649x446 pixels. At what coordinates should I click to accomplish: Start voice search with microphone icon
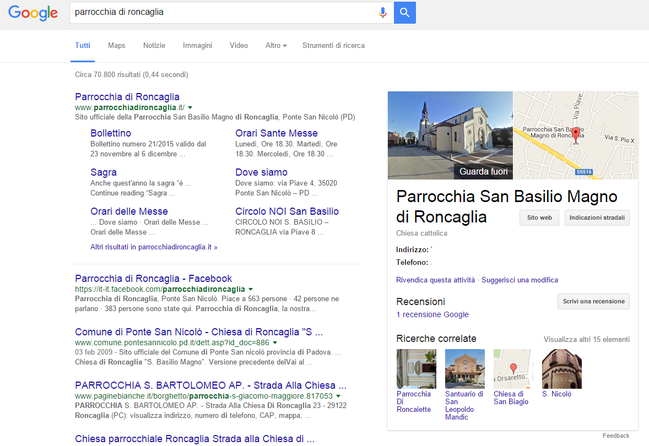click(383, 13)
